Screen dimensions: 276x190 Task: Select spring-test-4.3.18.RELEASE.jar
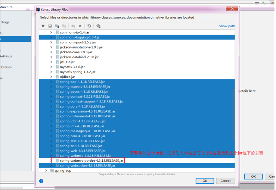pyautogui.click(x=137, y=141)
